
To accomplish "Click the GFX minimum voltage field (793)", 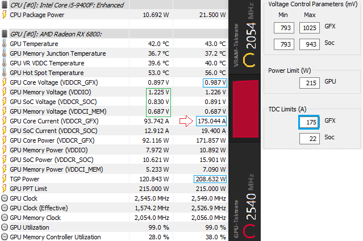I will pyautogui.click(x=284, y=28).
